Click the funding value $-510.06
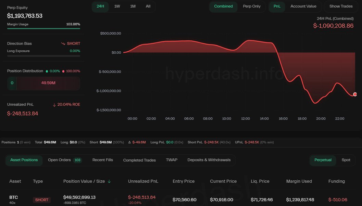The width and height of the screenshot is (362, 206). point(338,200)
